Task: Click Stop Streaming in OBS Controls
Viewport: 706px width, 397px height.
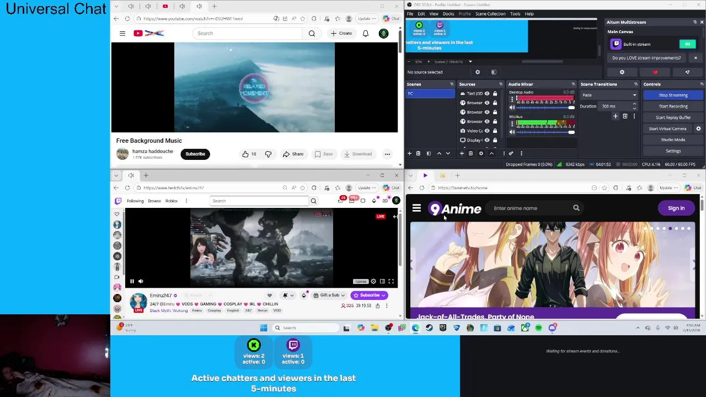Action: (673, 95)
